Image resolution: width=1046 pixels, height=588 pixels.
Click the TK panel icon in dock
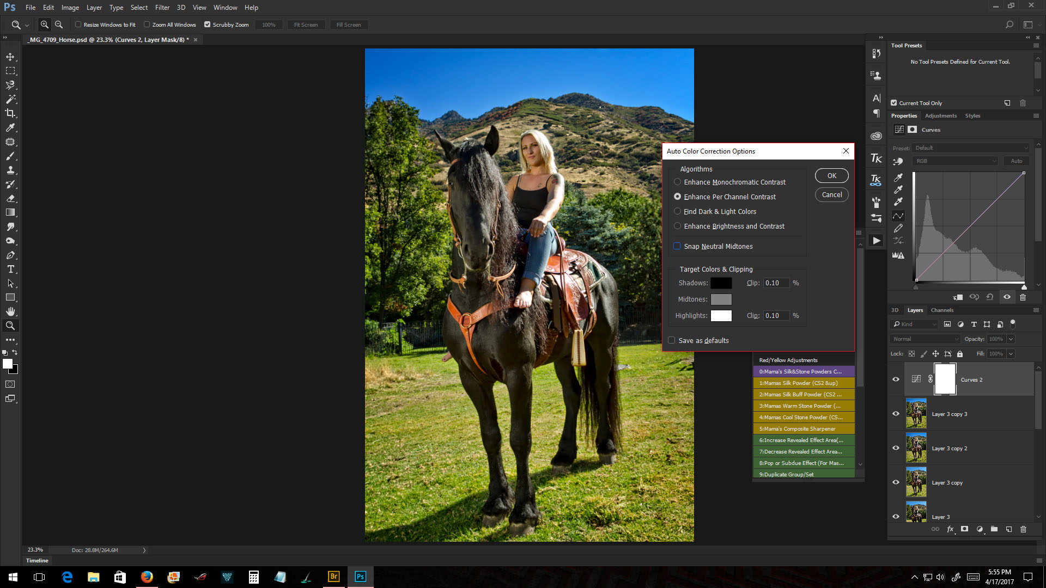(876, 158)
